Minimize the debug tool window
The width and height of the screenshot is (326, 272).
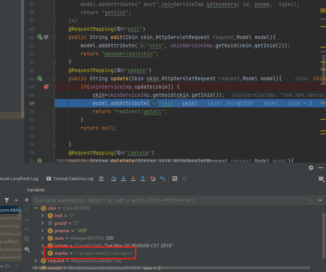[321, 168]
